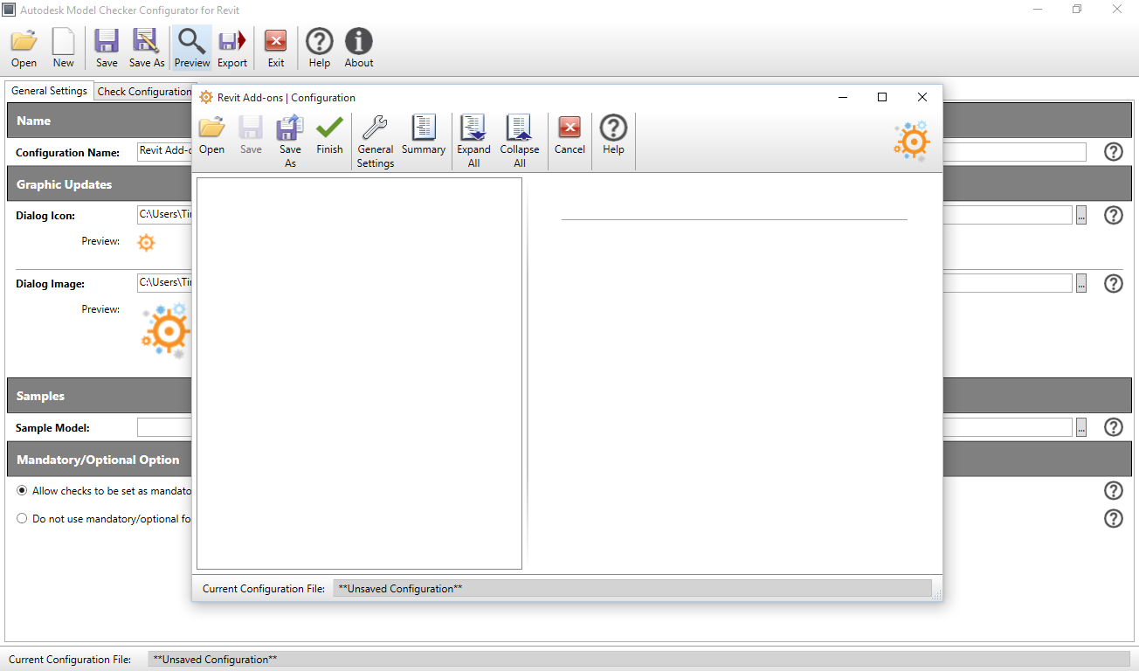Click Save As in the configuration dialog toolbar
The height and width of the screenshot is (671, 1139).
pos(289,138)
